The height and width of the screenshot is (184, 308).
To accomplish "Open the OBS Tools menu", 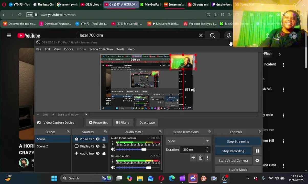I will [x=120, y=49].
